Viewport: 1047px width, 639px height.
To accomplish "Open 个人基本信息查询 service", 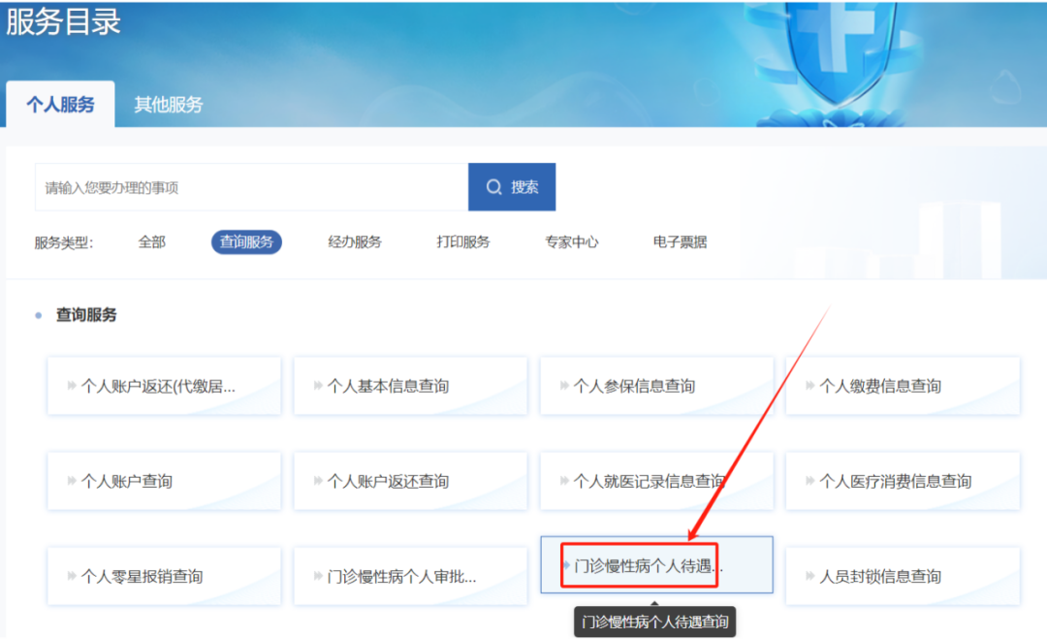I will click(x=410, y=386).
